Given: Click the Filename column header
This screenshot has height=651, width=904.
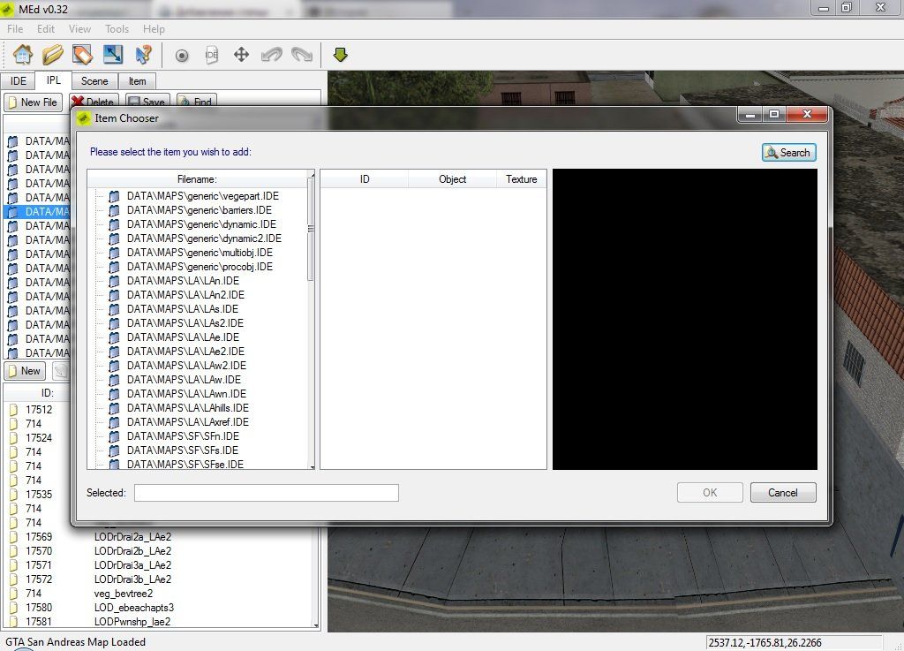Looking at the screenshot, I should point(197,179).
